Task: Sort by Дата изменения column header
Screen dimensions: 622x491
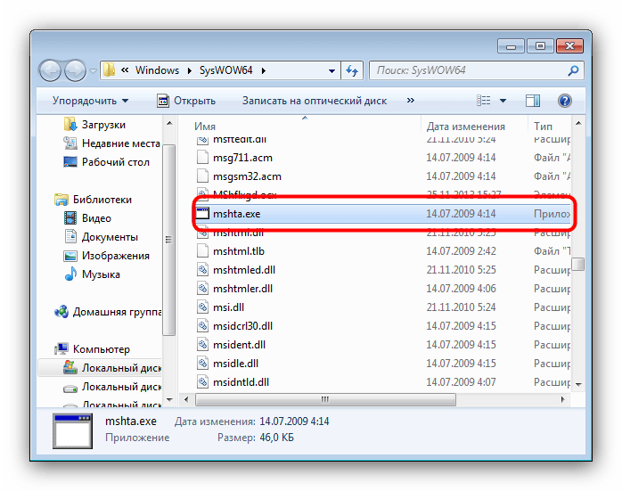Action: [x=466, y=127]
